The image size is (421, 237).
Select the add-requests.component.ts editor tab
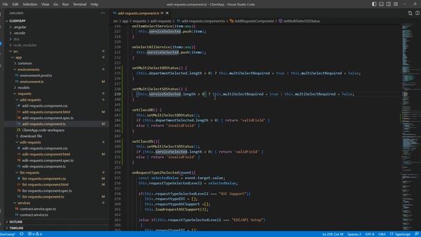pyautogui.click(x=140, y=13)
